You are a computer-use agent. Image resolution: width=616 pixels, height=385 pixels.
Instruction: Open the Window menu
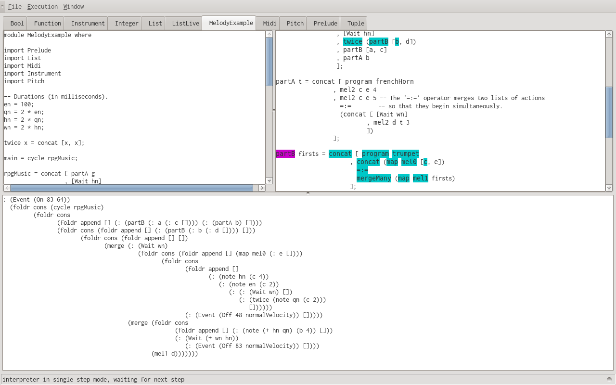(73, 6)
